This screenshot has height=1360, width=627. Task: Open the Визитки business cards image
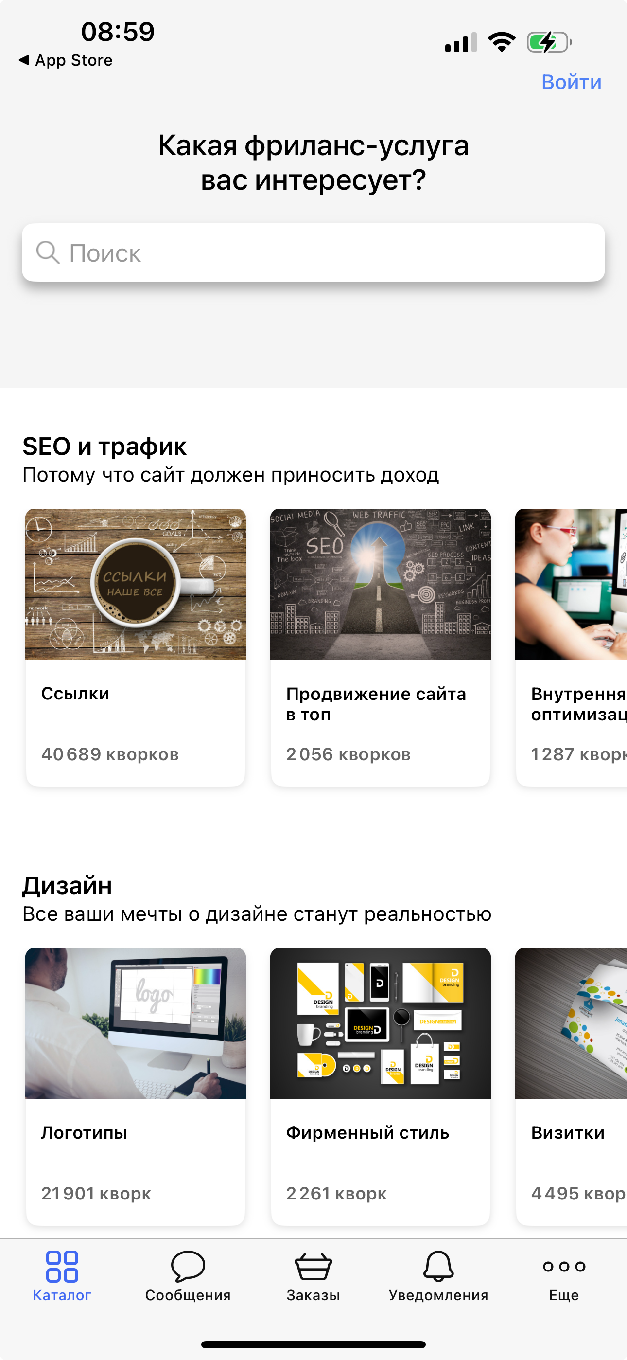click(x=571, y=1023)
